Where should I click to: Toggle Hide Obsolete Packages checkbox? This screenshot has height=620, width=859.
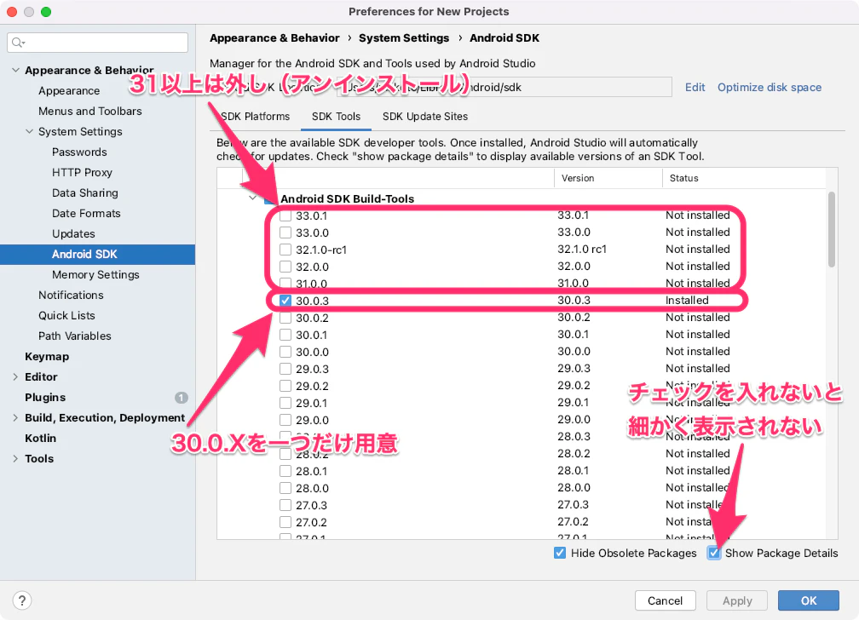[x=560, y=553]
